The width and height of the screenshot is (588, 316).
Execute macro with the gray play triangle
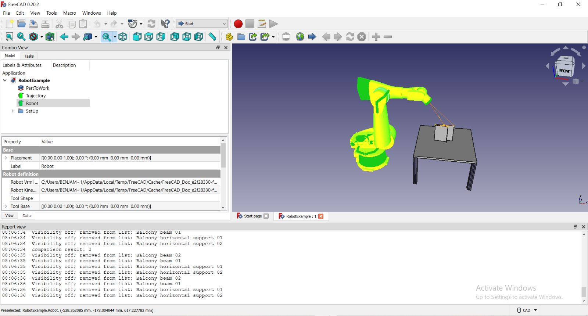[x=274, y=24]
